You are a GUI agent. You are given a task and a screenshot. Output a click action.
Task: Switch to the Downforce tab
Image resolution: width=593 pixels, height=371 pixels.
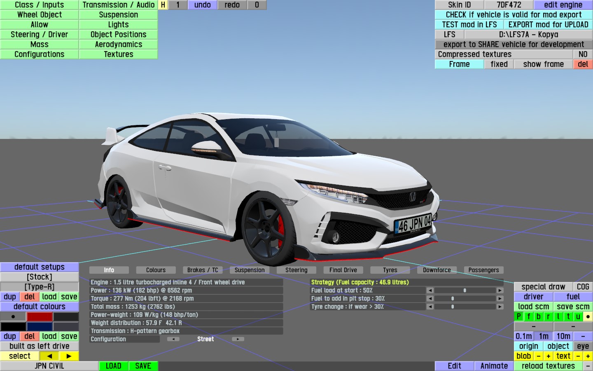(437, 270)
